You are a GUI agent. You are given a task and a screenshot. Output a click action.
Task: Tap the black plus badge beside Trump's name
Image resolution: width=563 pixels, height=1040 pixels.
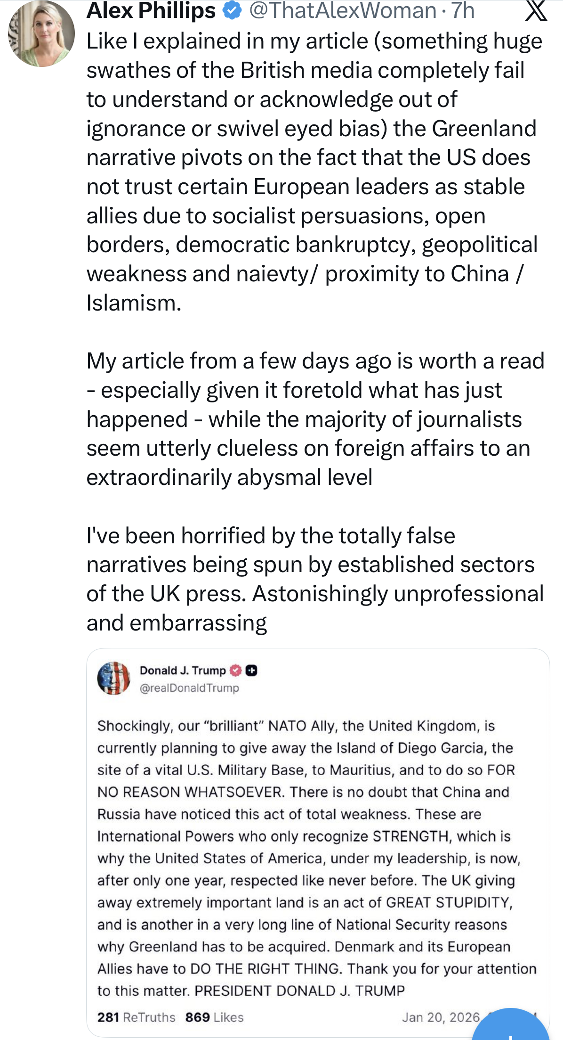click(x=252, y=670)
